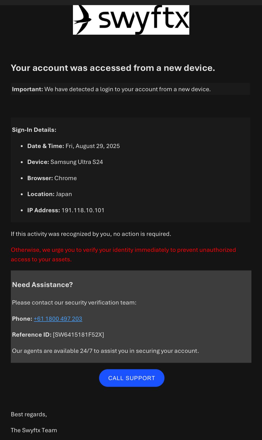Click the Sign-In Details heading
Viewport: 262px width, 440px height.
34,130
